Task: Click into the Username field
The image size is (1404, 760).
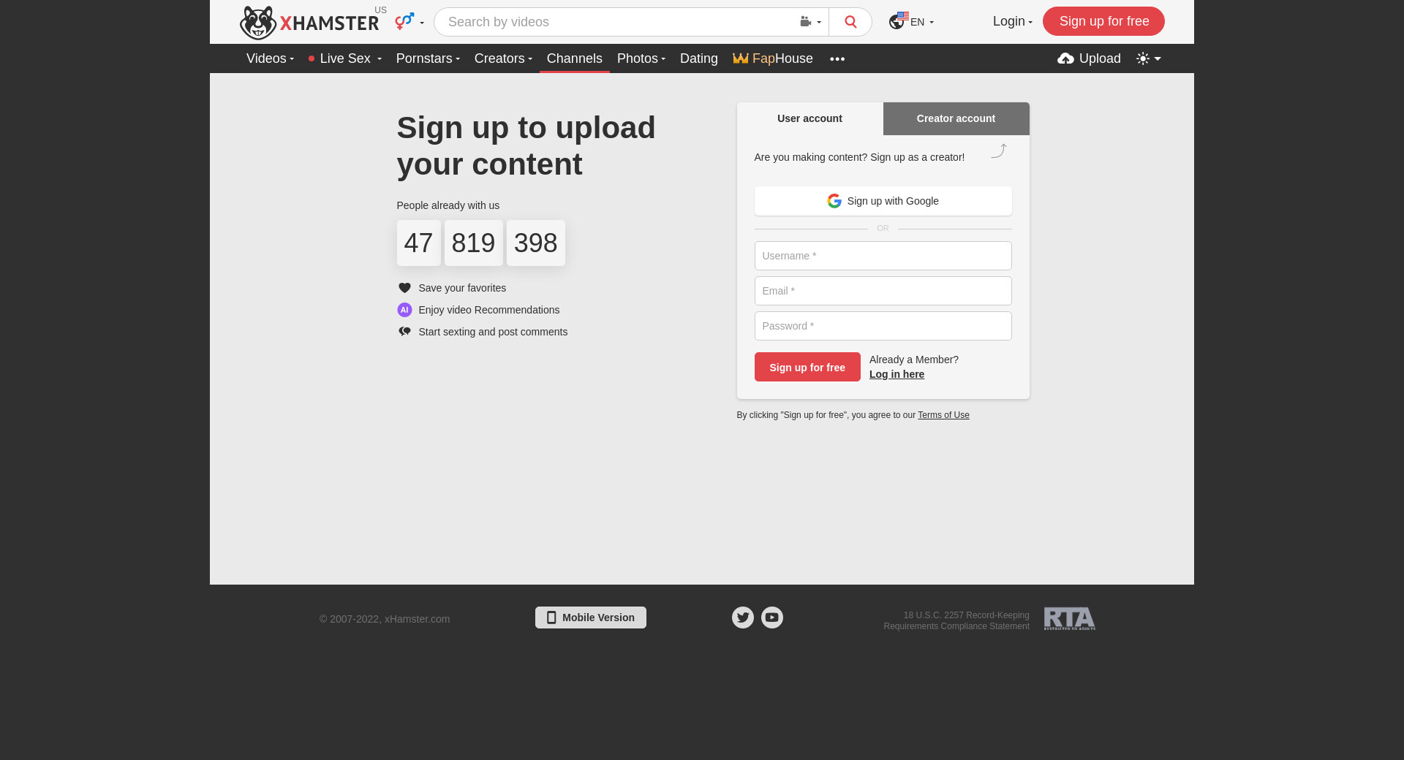Action: [883, 256]
